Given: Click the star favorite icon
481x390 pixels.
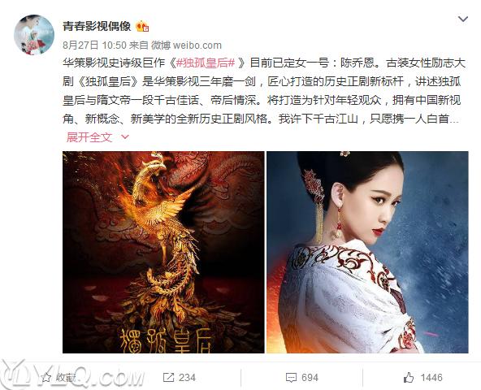Looking at the screenshot, I should click(46, 378).
